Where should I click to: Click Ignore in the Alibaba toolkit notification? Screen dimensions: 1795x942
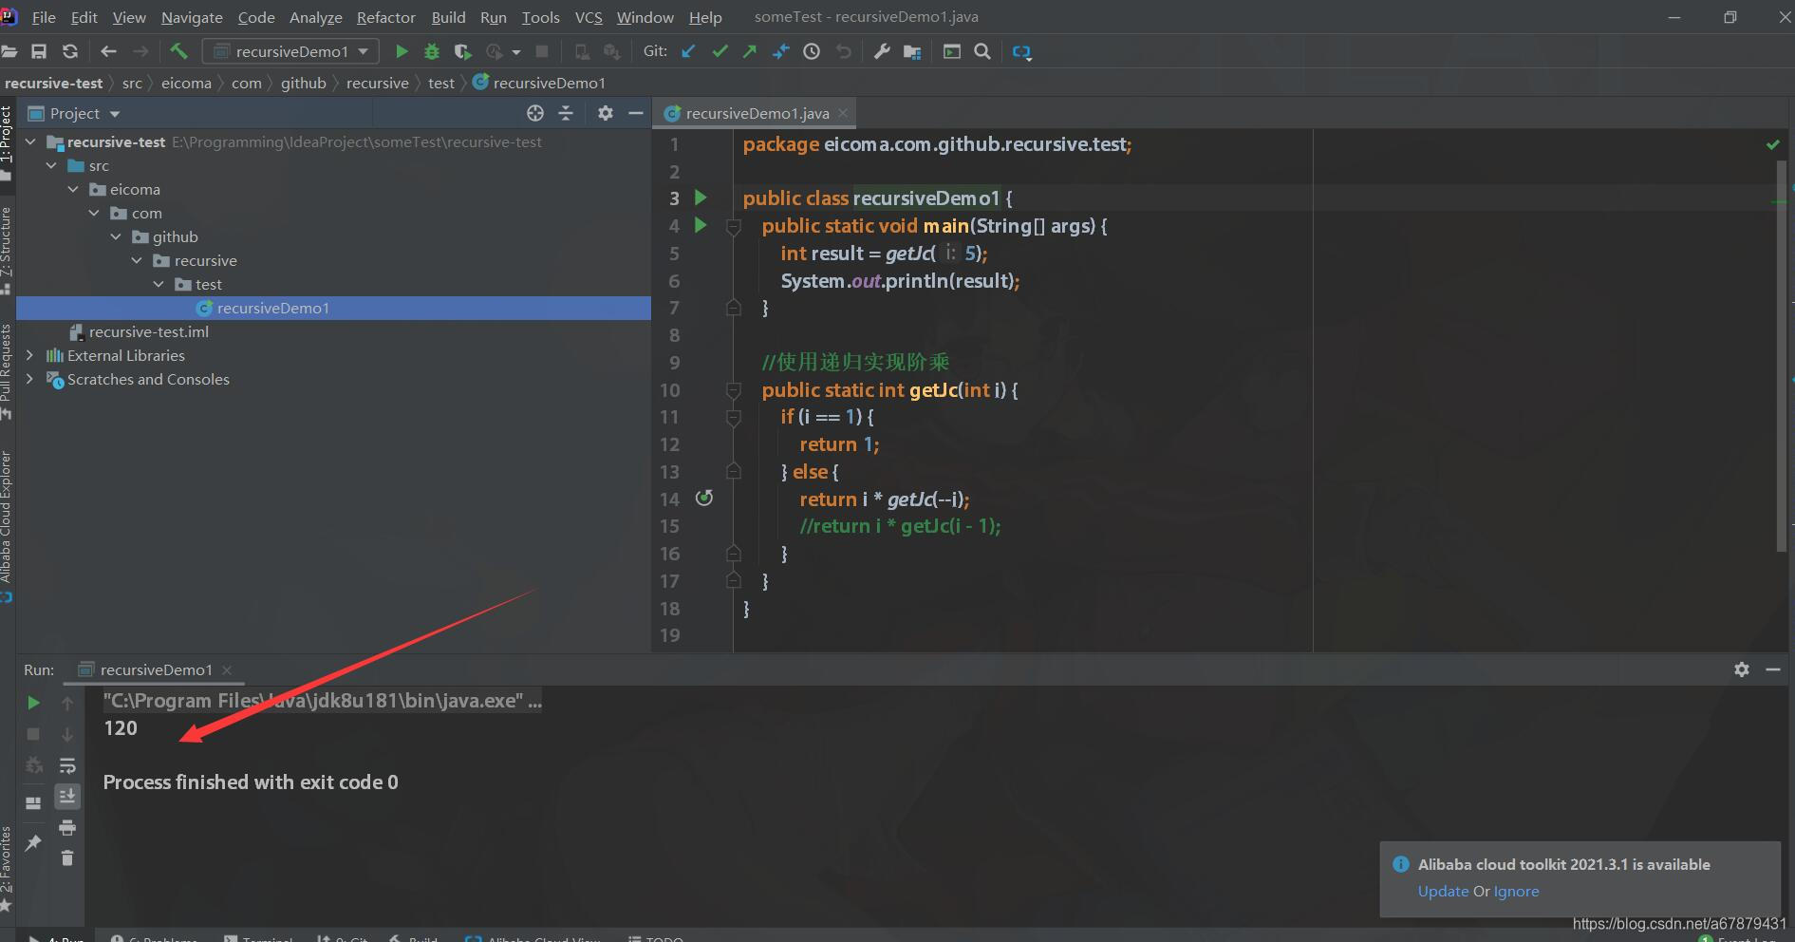1516,891
